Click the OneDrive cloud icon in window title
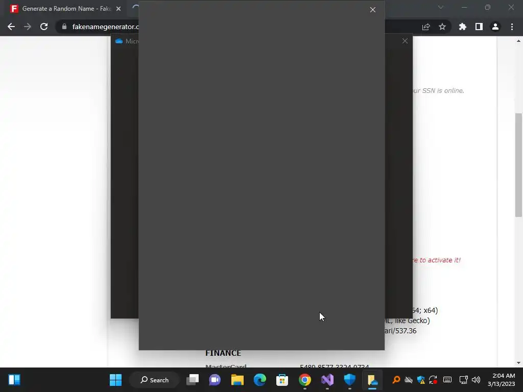This screenshot has height=392, width=523. pos(118,41)
